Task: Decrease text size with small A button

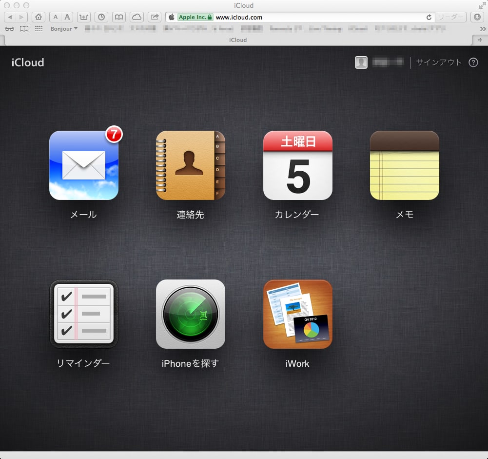Action: coord(56,17)
